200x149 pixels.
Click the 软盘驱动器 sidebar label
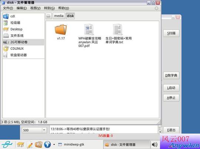pos(19,55)
